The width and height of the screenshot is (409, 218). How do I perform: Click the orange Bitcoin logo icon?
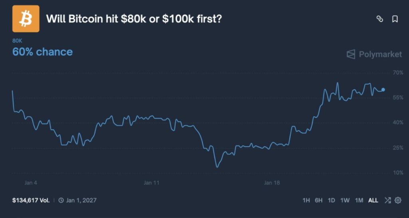(x=26, y=19)
